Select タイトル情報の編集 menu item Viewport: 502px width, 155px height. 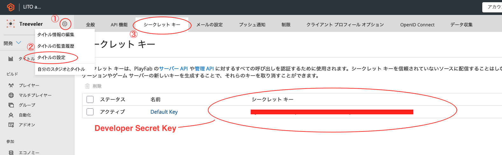pos(65,35)
